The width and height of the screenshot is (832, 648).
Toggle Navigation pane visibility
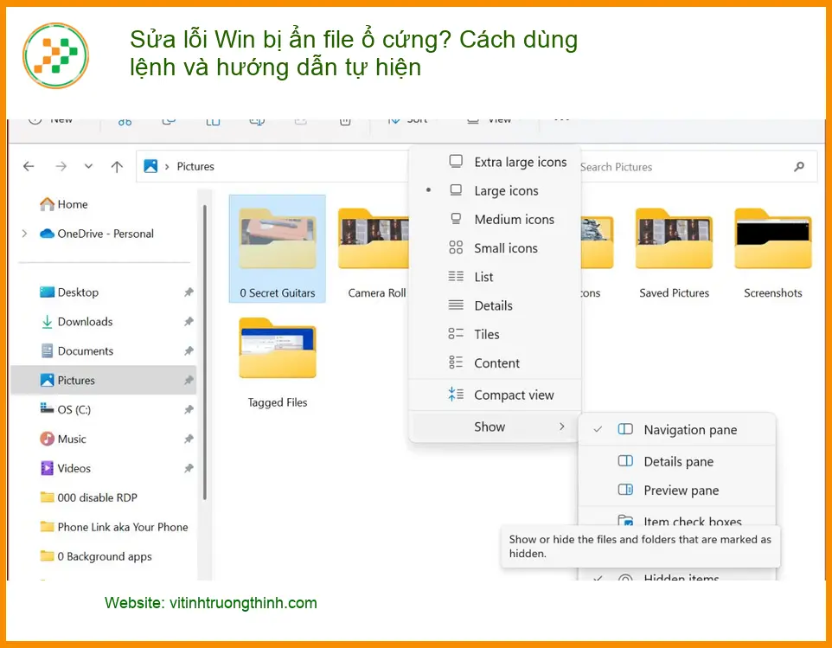677,430
